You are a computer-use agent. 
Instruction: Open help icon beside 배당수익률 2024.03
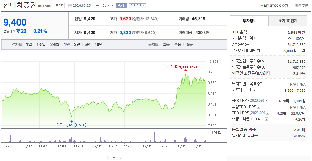tap(267, 119)
